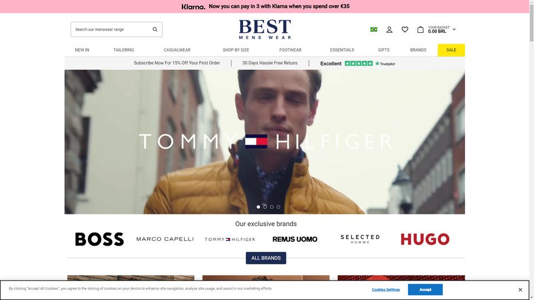The height and width of the screenshot is (300, 534).
Task: Open the Brazil flag country selector
Action: 374,29
